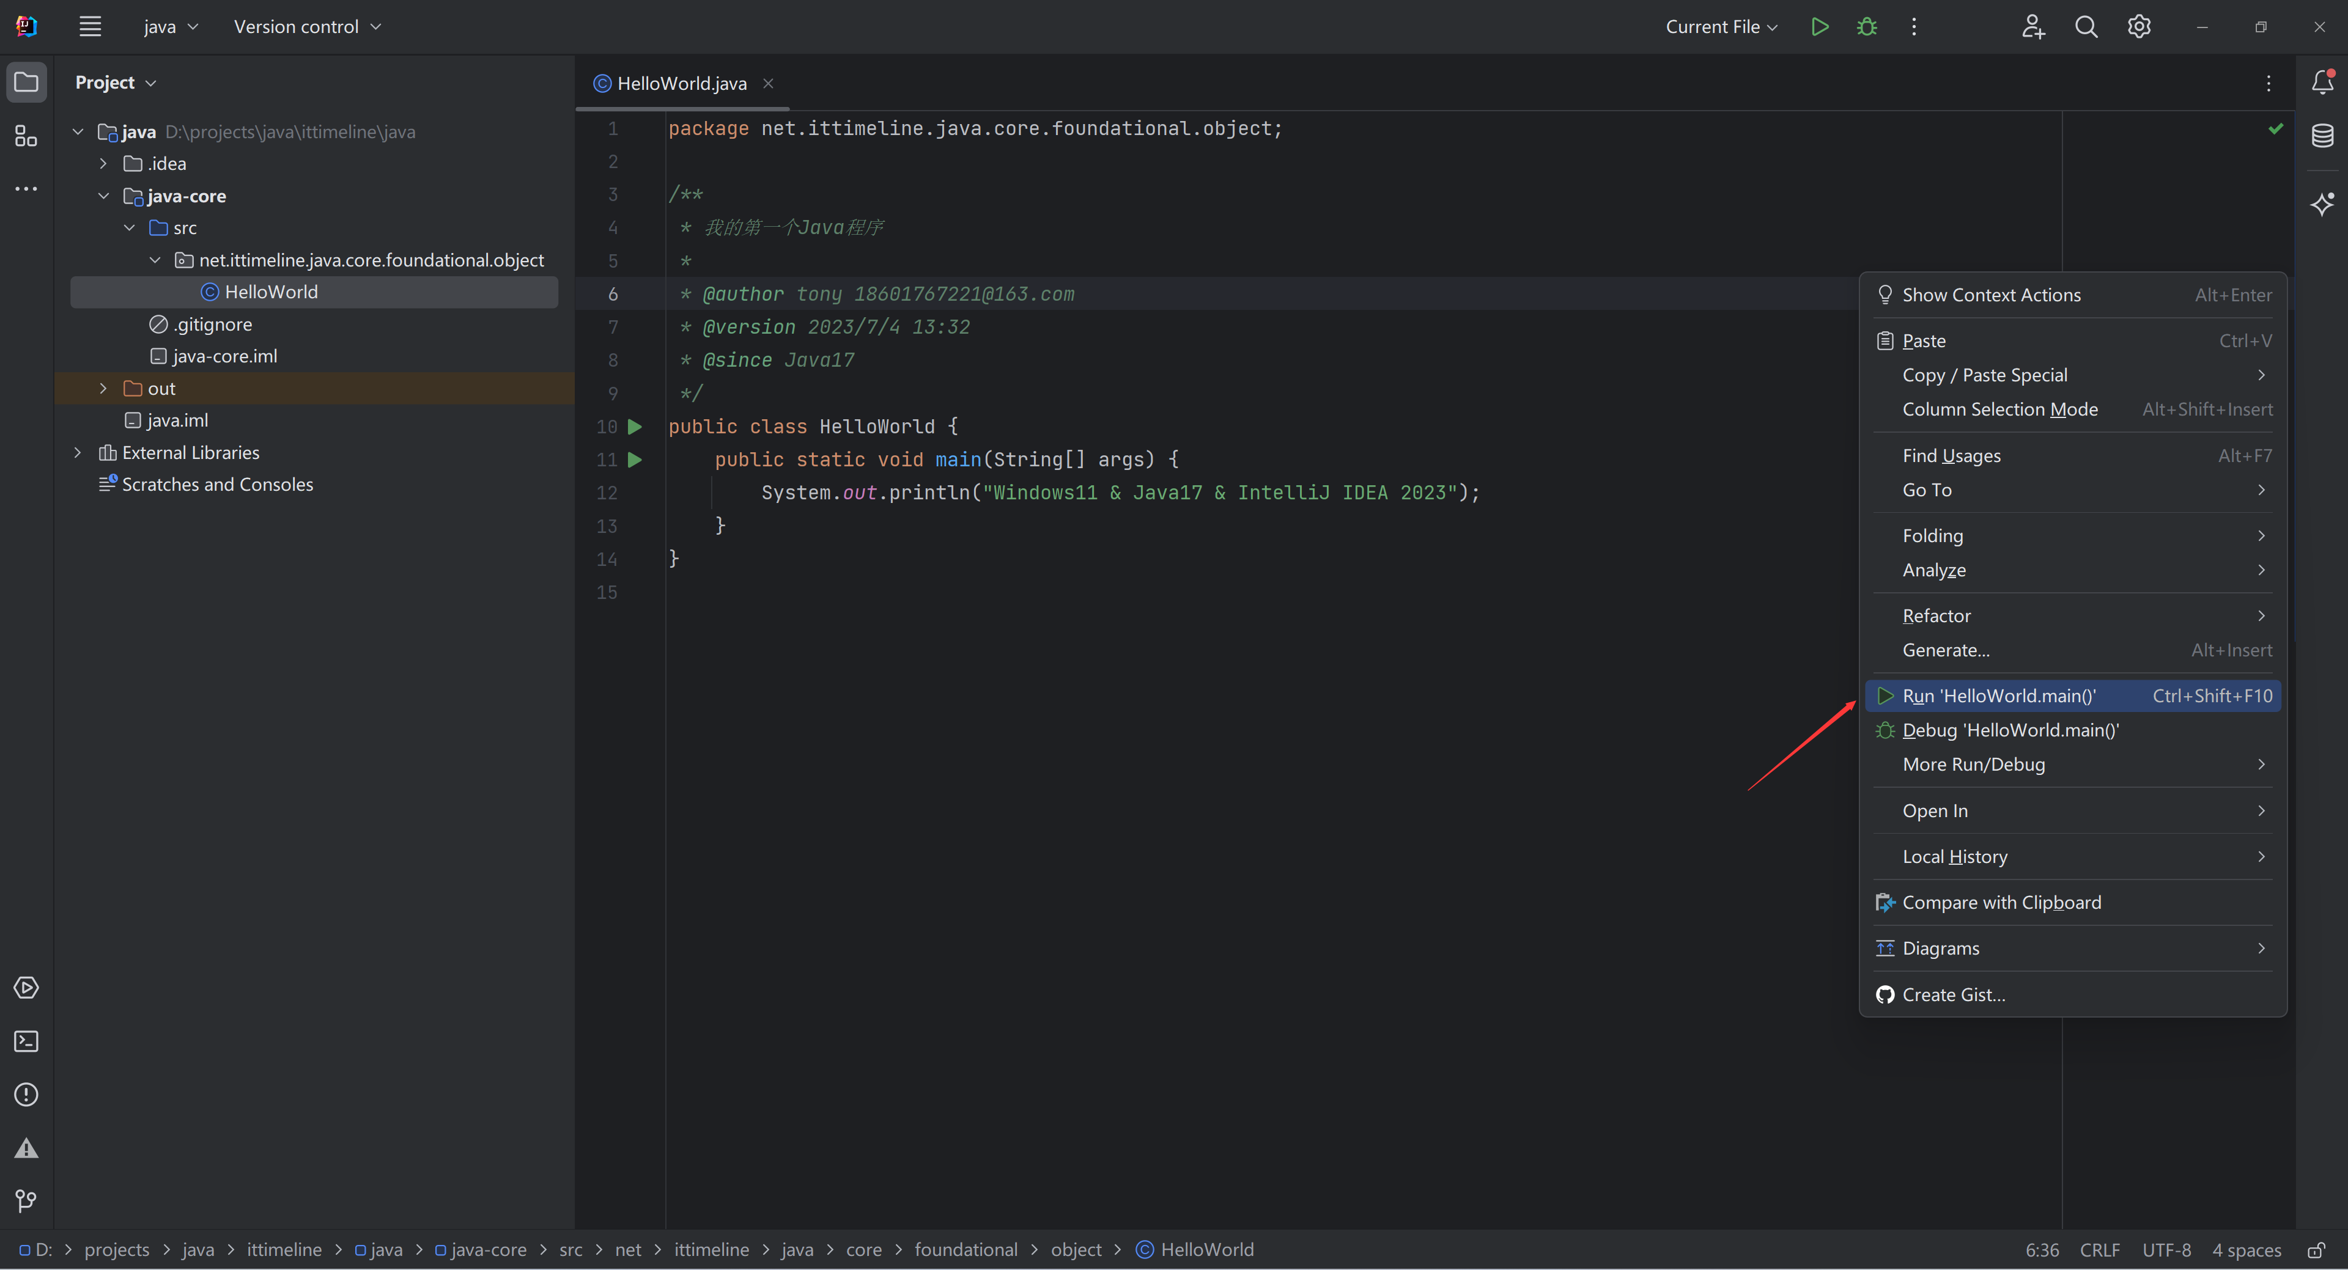Open Copy / Paste Special submenu
This screenshot has width=2348, height=1270.
[2073, 375]
